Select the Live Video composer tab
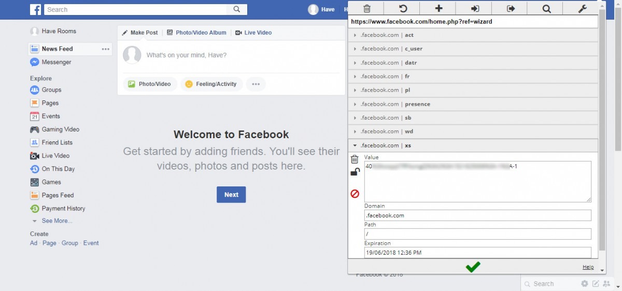 (x=253, y=33)
